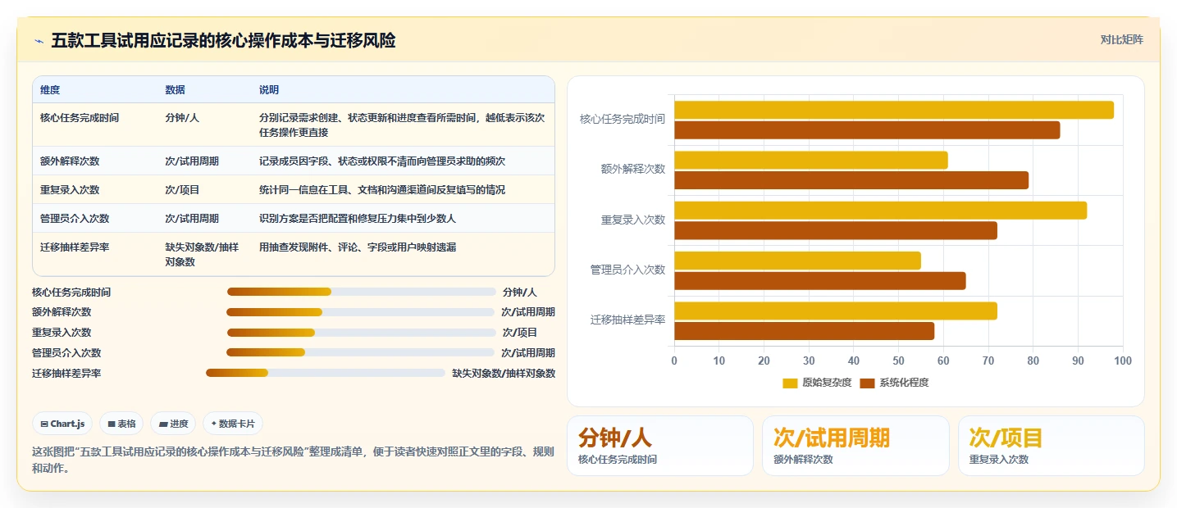This screenshot has width=1177, height=508.
Task: Select table cell 额外解释次数
Action: coord(70,161)
